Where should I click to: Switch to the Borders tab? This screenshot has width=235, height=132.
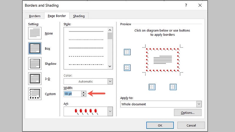point(35,16)
